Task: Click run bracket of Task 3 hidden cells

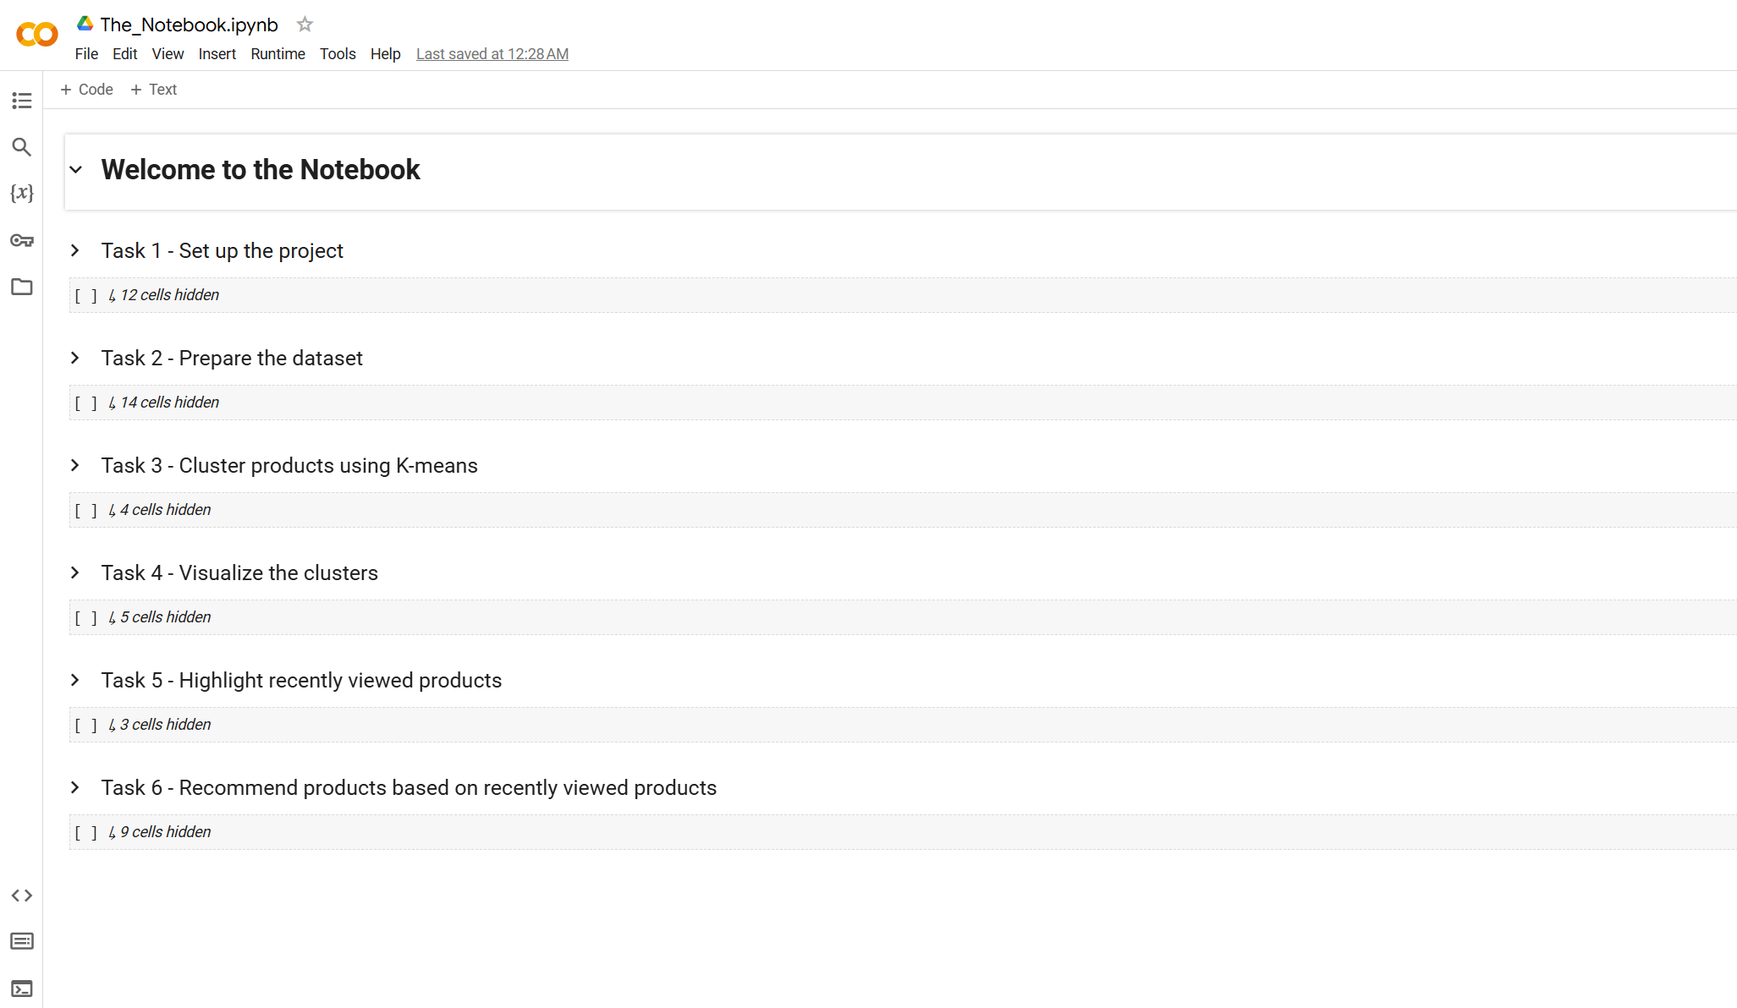Action: 85,510
